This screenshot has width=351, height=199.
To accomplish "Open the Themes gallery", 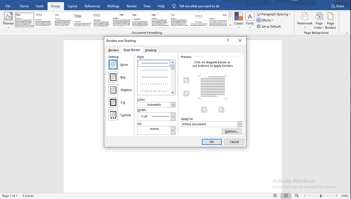I will tap(8, 20).
